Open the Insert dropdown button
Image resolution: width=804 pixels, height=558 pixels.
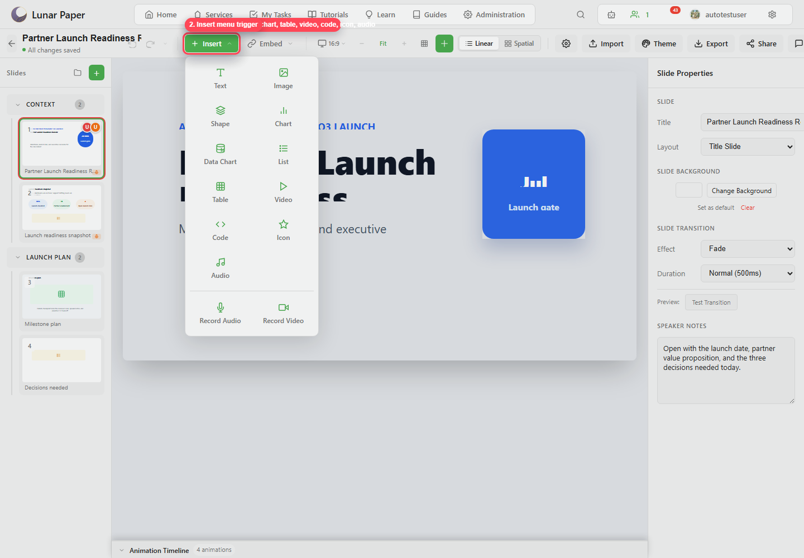pyautogui.click(x=212, y=44)
